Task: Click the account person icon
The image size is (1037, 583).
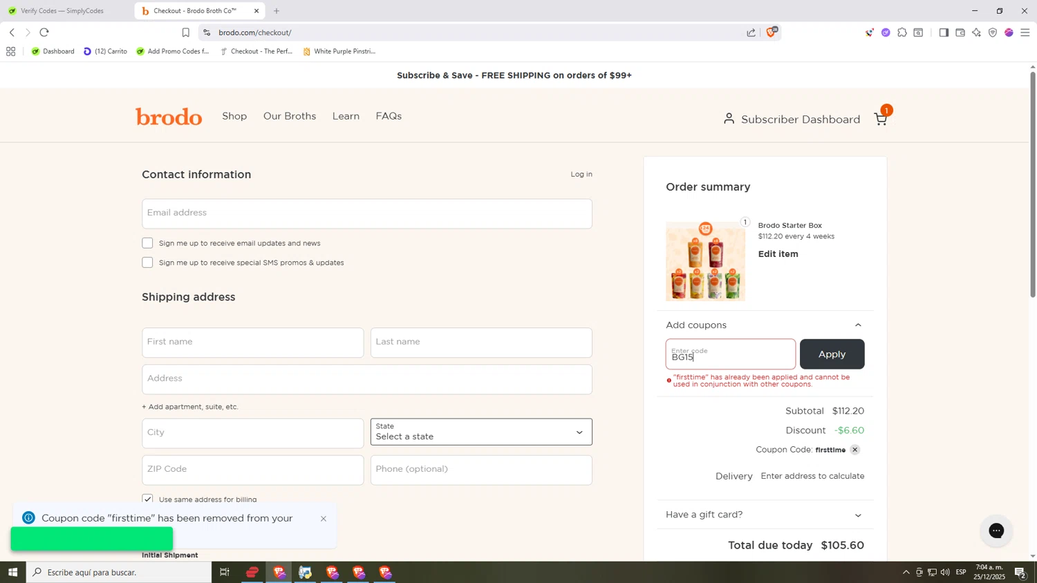Action: [729, 119]
